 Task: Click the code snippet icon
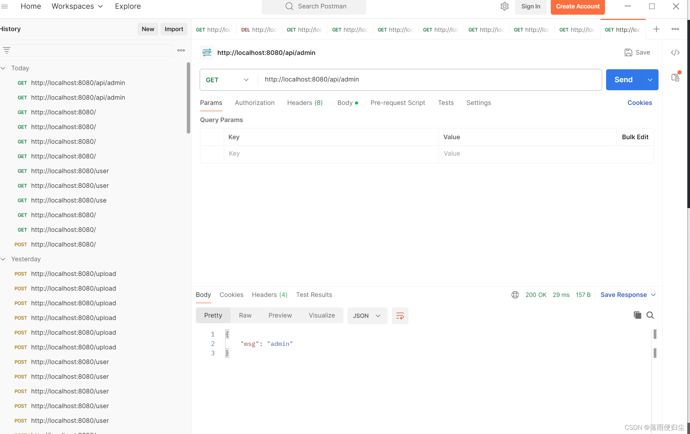click(675, 52)
